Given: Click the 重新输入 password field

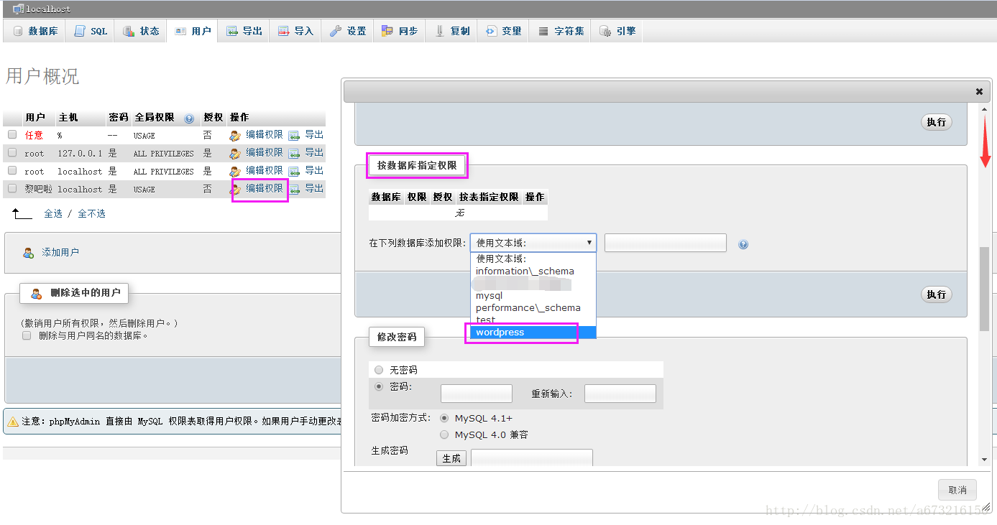Looking at the screenshot, I should (x=620, y=394).
